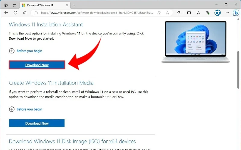Open Browser essentials heart icon
The image size is (241, 150).
pyautogui.click(x=208, y=13)
